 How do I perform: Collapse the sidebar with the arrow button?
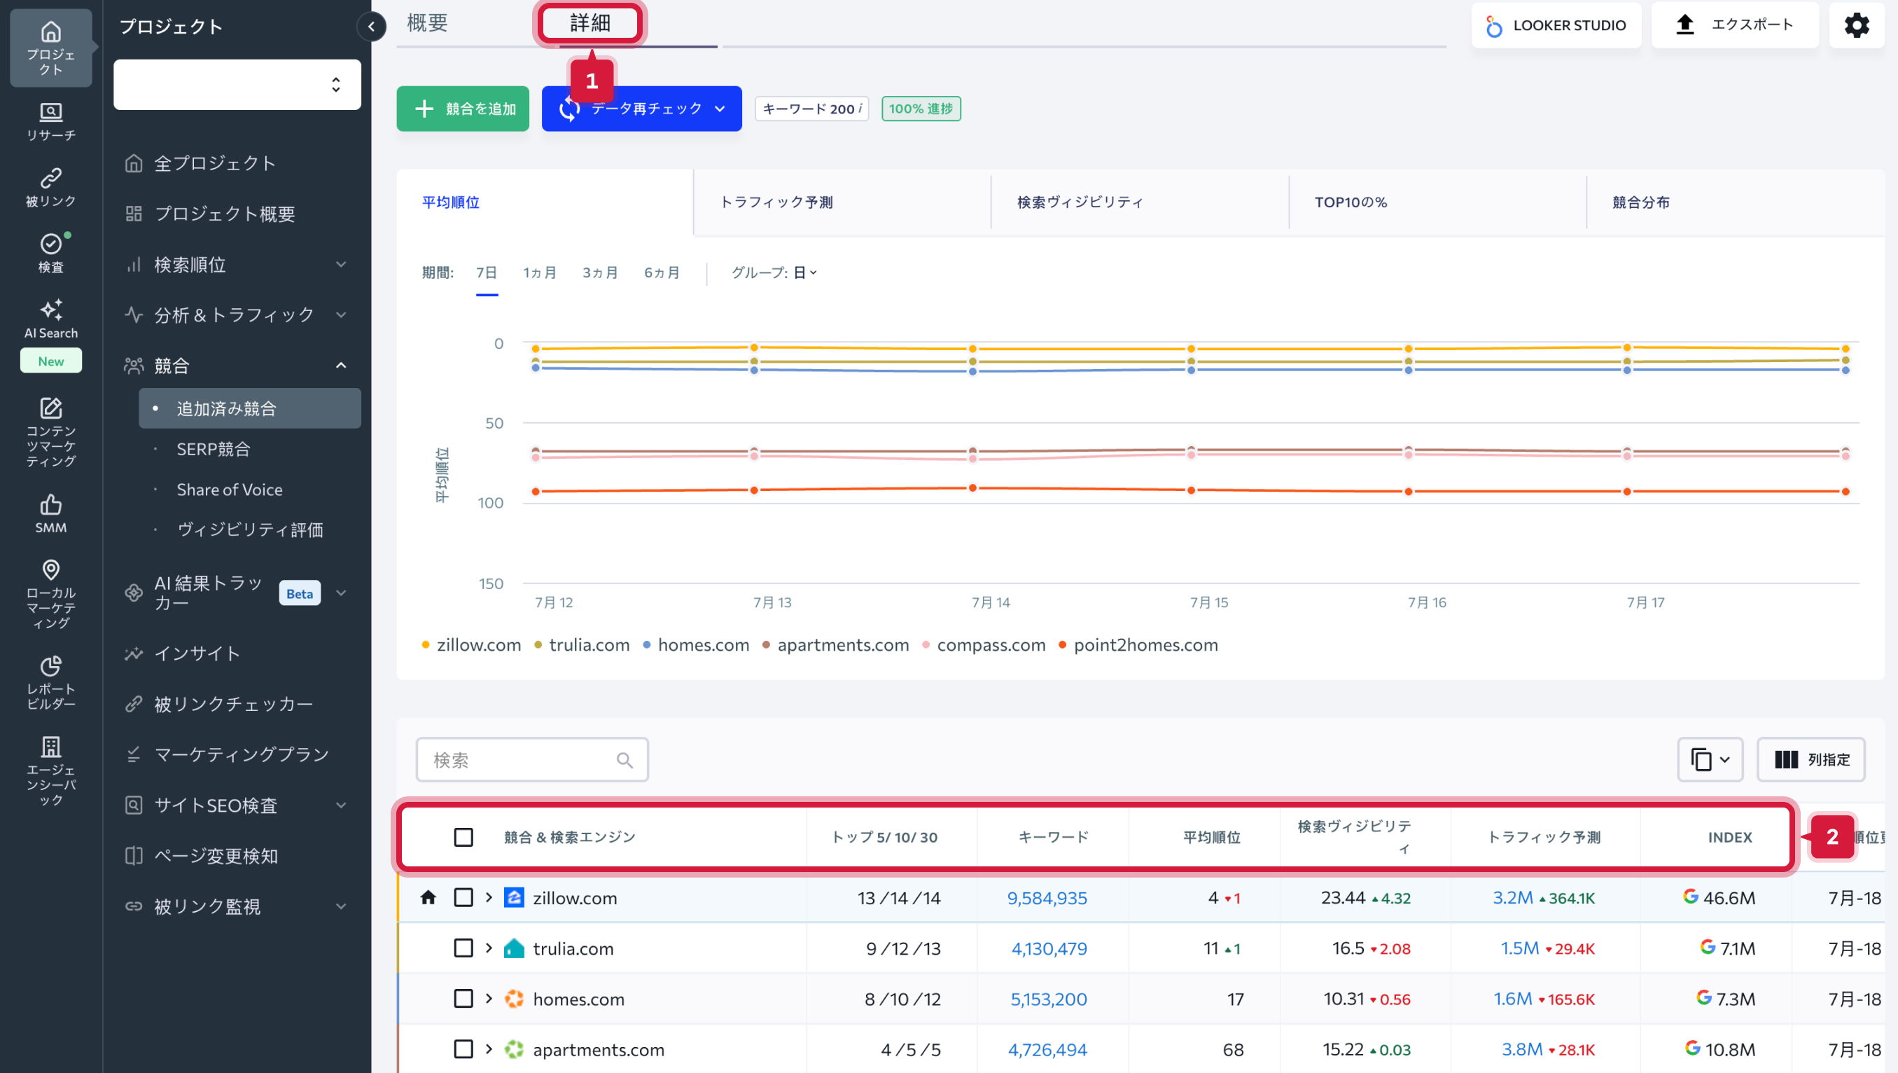pos(371,27)
